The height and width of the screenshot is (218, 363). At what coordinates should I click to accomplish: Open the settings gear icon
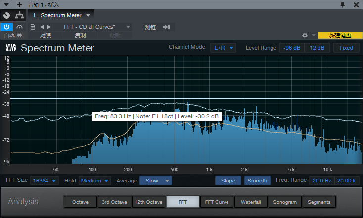305,36
